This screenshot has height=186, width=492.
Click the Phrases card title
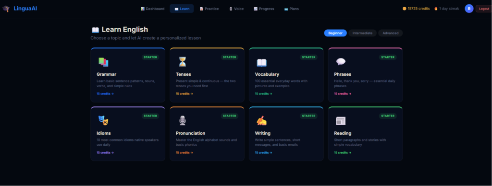(343, 74)
